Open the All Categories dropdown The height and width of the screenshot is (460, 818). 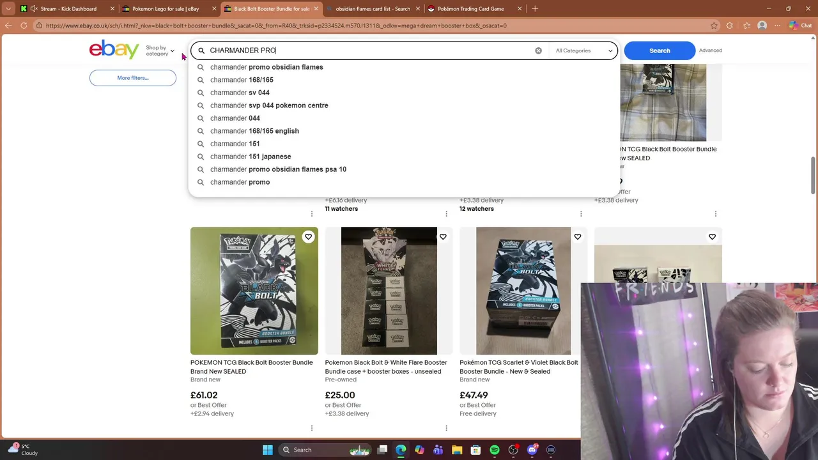[584, 50]
